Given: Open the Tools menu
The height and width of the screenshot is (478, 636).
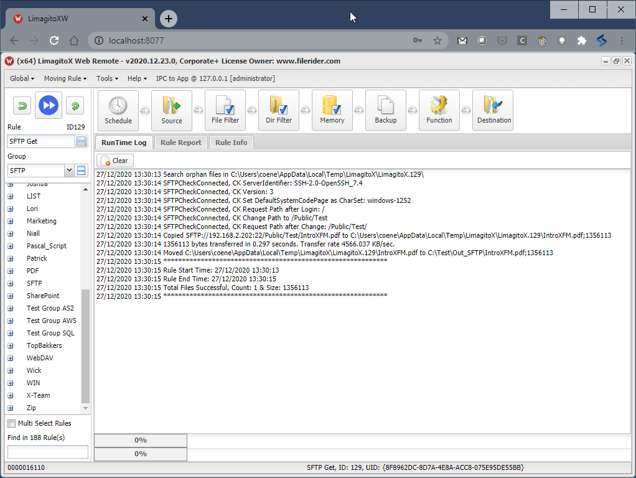Looking at the screenshot, I should pyautogui.click(x=106, y=78).
